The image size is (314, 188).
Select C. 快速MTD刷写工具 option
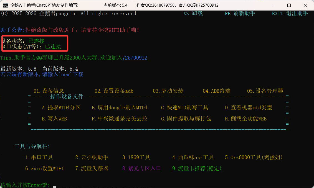click(x=184, y=107)
